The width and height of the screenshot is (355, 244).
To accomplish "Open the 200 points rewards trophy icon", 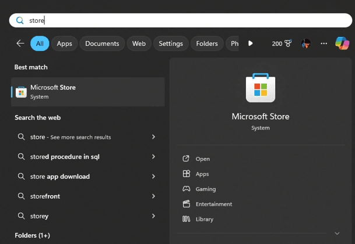I will pyautogui.click(x=282, y=44).
